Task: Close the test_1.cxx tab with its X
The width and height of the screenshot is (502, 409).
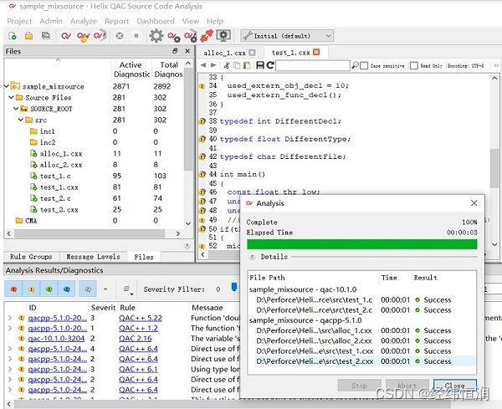Action: [x=316, y=52]
